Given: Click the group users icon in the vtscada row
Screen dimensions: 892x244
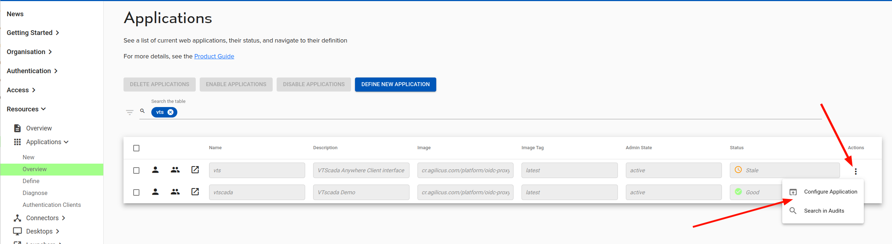Looking at the screenshot, I should (175, 192).
